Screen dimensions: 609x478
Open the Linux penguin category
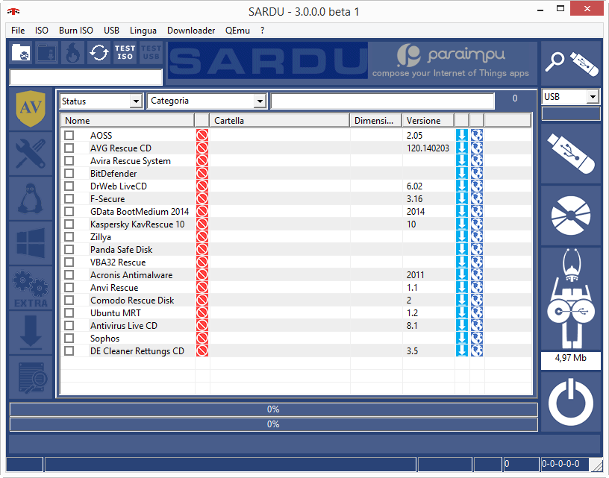(31, 198)
